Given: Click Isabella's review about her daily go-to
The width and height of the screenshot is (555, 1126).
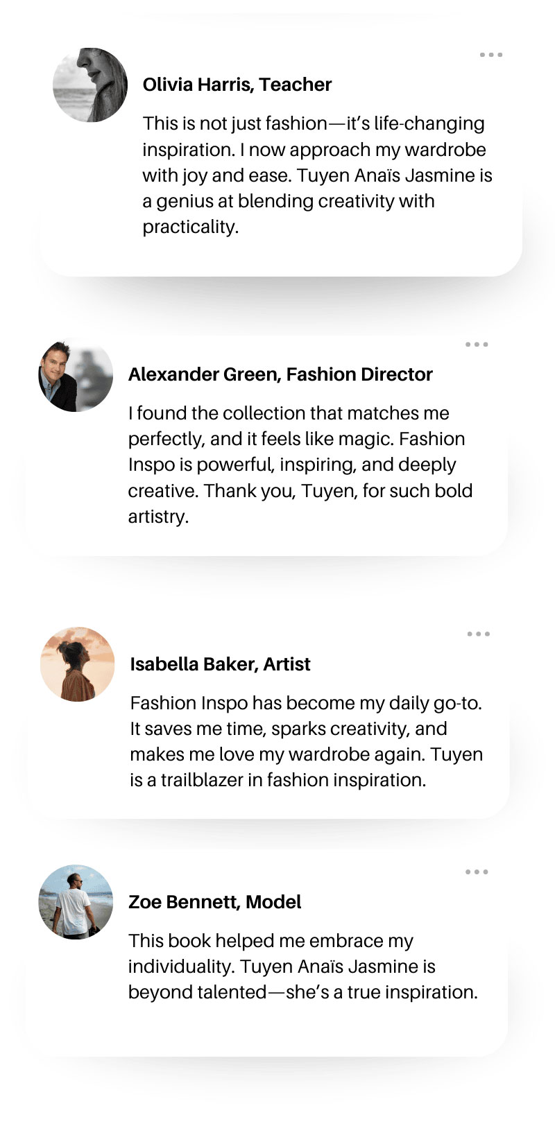Looking at the screenshot, I should (306, 741).
